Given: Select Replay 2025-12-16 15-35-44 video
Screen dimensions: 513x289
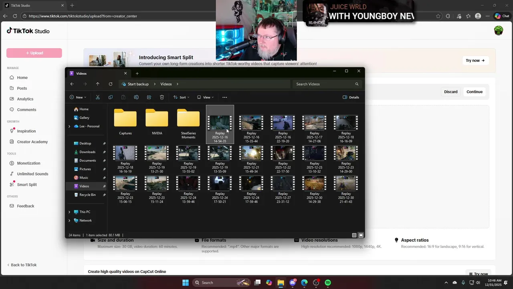Looking at the screenshot, I should click(251, 128).
